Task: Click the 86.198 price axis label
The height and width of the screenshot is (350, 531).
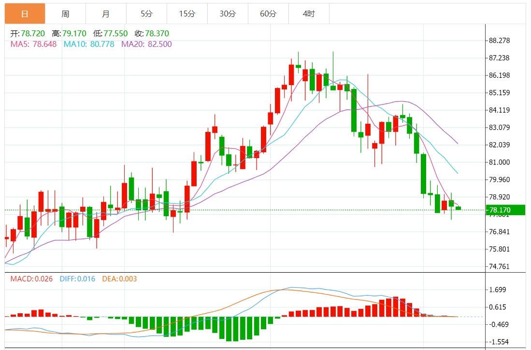Action: tap(500, 75)
